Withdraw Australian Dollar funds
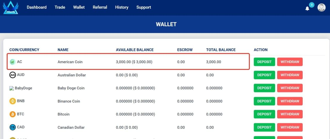The height and width of the screenshot is (139, 330). tap(290, 75)
